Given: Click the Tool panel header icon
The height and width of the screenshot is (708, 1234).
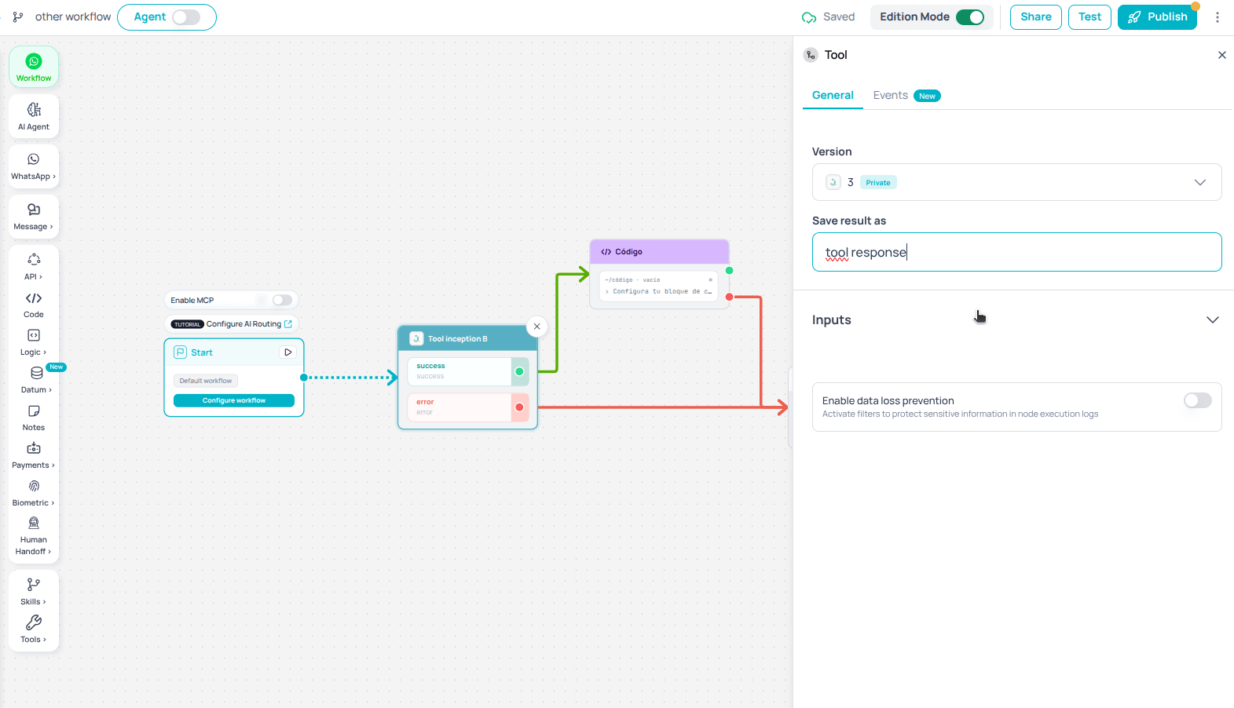Looking at the screenshot, I should click(811, 55).
